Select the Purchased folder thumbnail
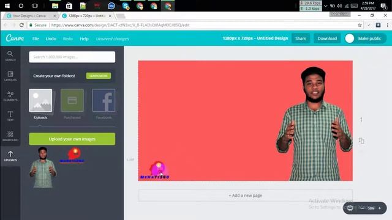This screenshot has width=392, height=220. click(x=72, y=100)
